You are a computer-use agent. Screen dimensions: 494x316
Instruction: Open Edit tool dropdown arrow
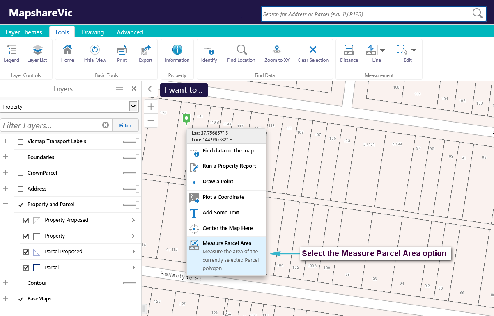[414, 50]
